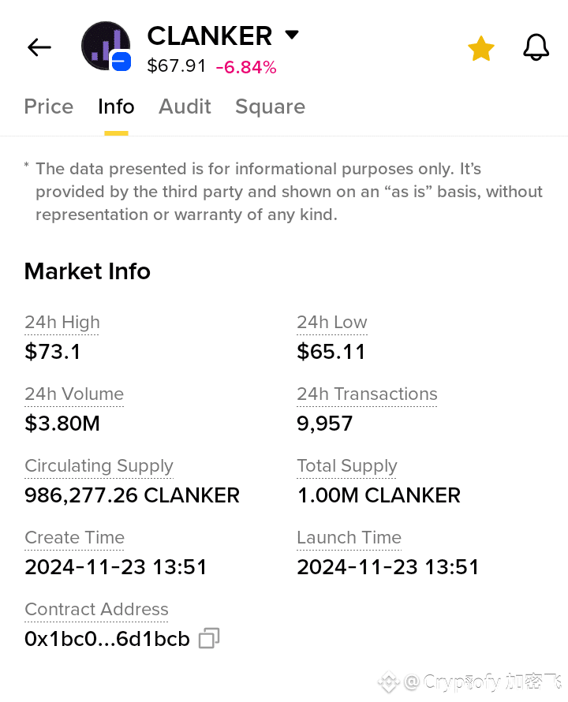Click the CLANKER token logo
Screen dimensions: 568x702
tap(106, 47)
